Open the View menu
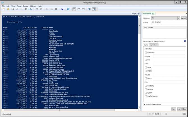The image size is (188, 117). (13, 6)
